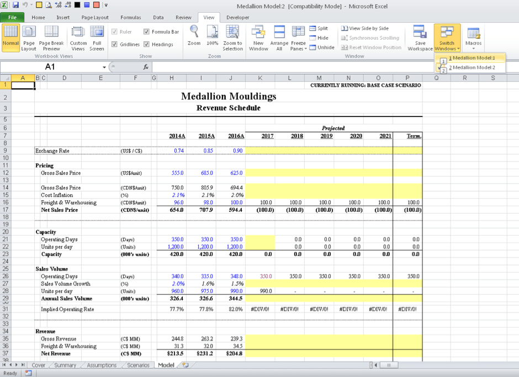Open the File tab
Image resolution: width=519 pixels, height=377 pixels.
12,17
